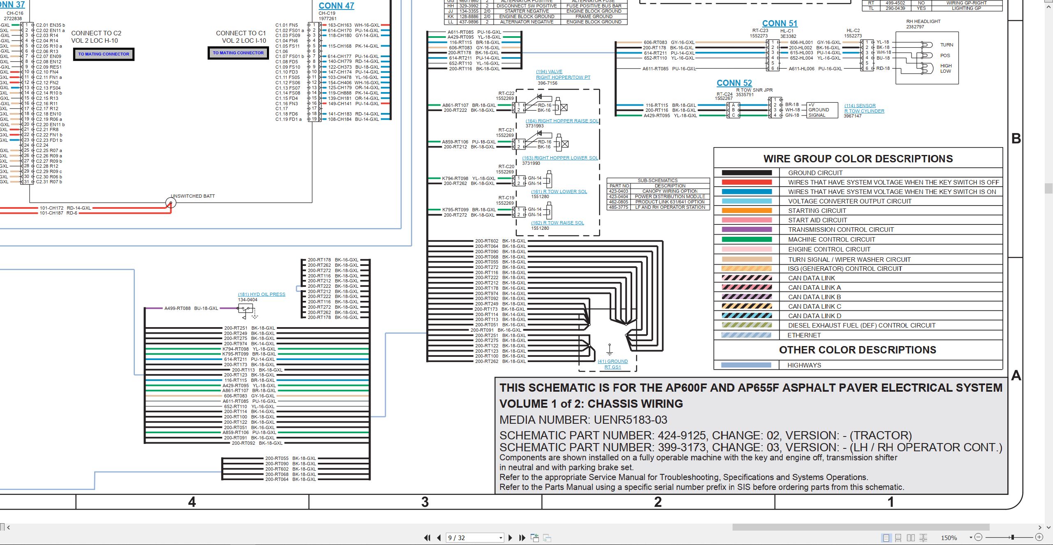Select continuous facing layout view
Viewport: 1053px width, 545px height.
click(x=923, y=538)
